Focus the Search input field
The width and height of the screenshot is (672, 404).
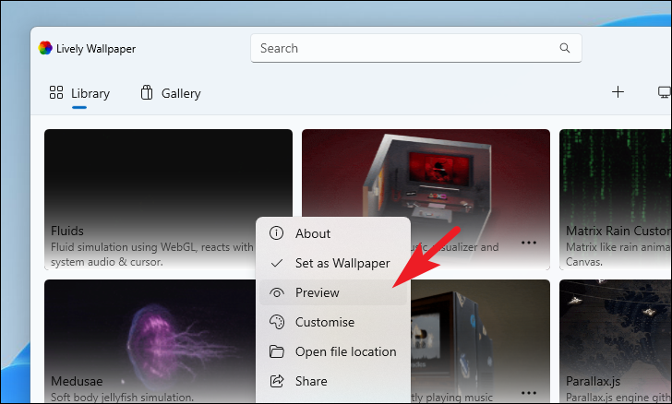(416, 48)
